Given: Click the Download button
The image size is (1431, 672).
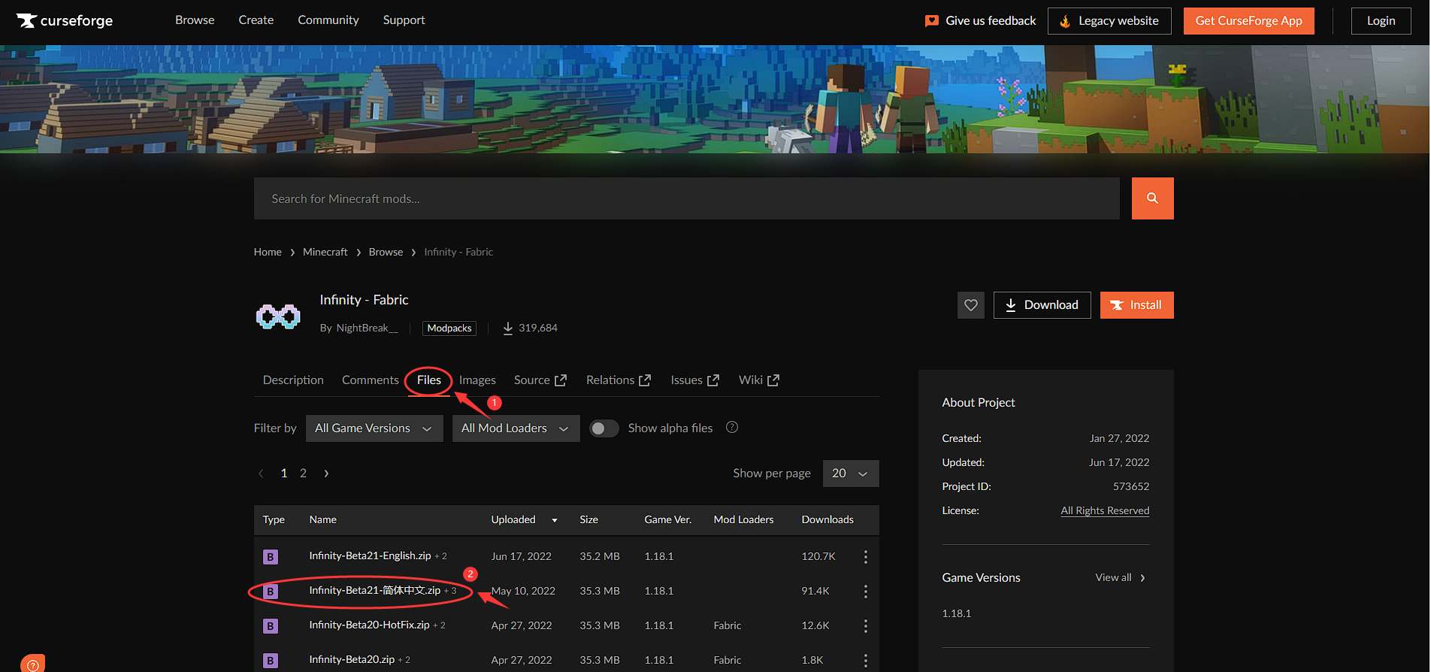Looking at the screenshot, I should (1042, 305).
